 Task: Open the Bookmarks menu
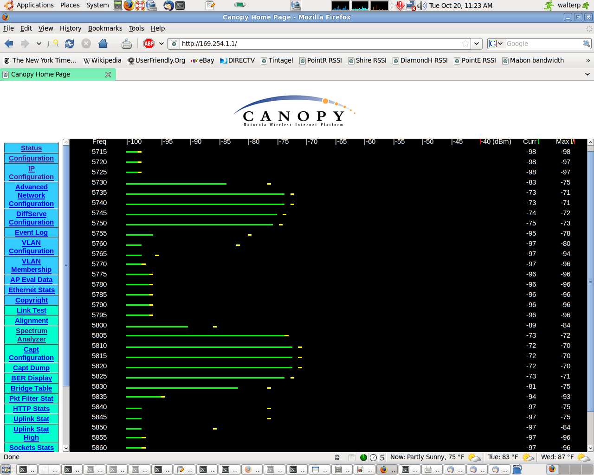pyautogui.click(x=105, y=28)
